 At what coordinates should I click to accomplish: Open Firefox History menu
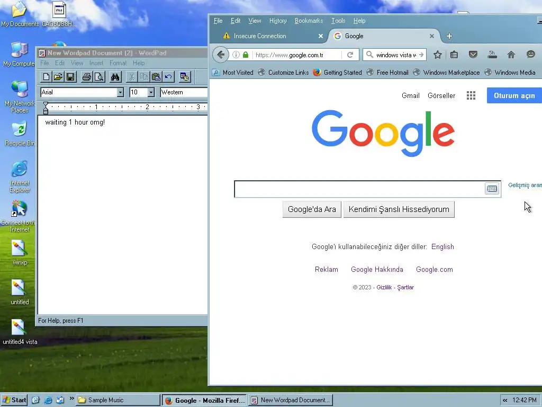coord(278,21)
